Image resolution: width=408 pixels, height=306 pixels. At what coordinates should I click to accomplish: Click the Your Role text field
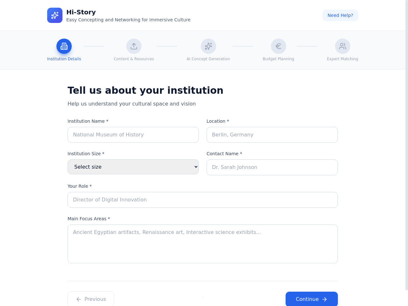(203, 200)
